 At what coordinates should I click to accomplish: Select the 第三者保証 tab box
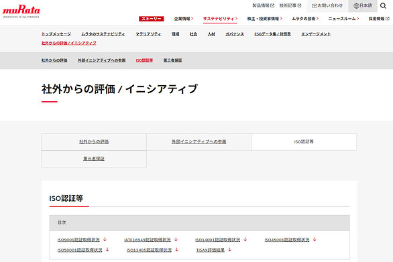point(94,159)
